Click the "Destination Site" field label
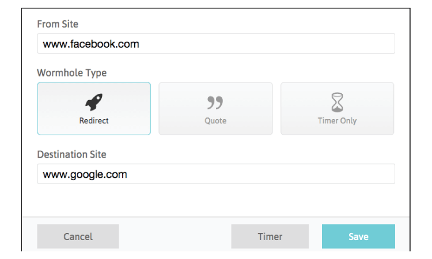Screen dimensions: 432x259 [71, 154]
